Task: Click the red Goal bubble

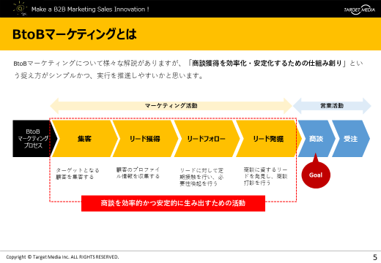Action: click(x=316, y=174)
